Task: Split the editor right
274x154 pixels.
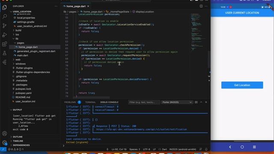Action: tap(201, 6)
